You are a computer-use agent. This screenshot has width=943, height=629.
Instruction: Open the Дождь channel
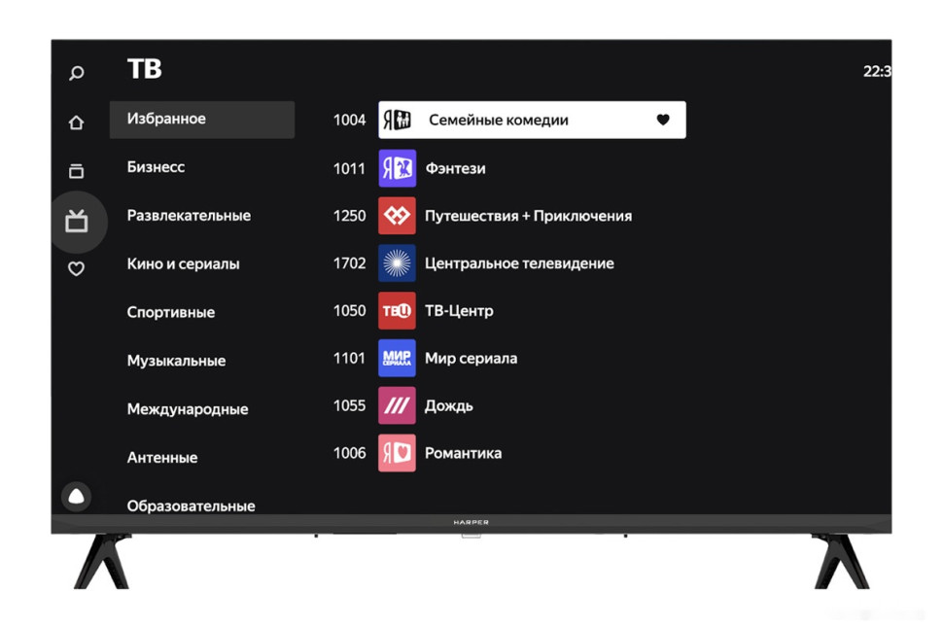click(x=448, y=405)
